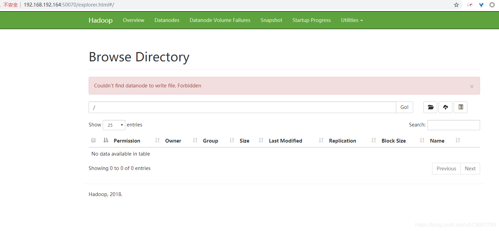The width and height of the screenshot is (499, 231).
Task: Open the Overview tab
Action: tap(134, 20)
